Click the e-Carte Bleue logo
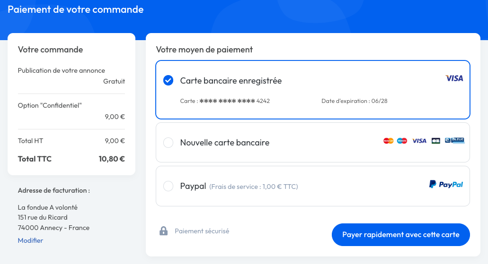Screen dimensions: 488x264 tap(454, 140)
